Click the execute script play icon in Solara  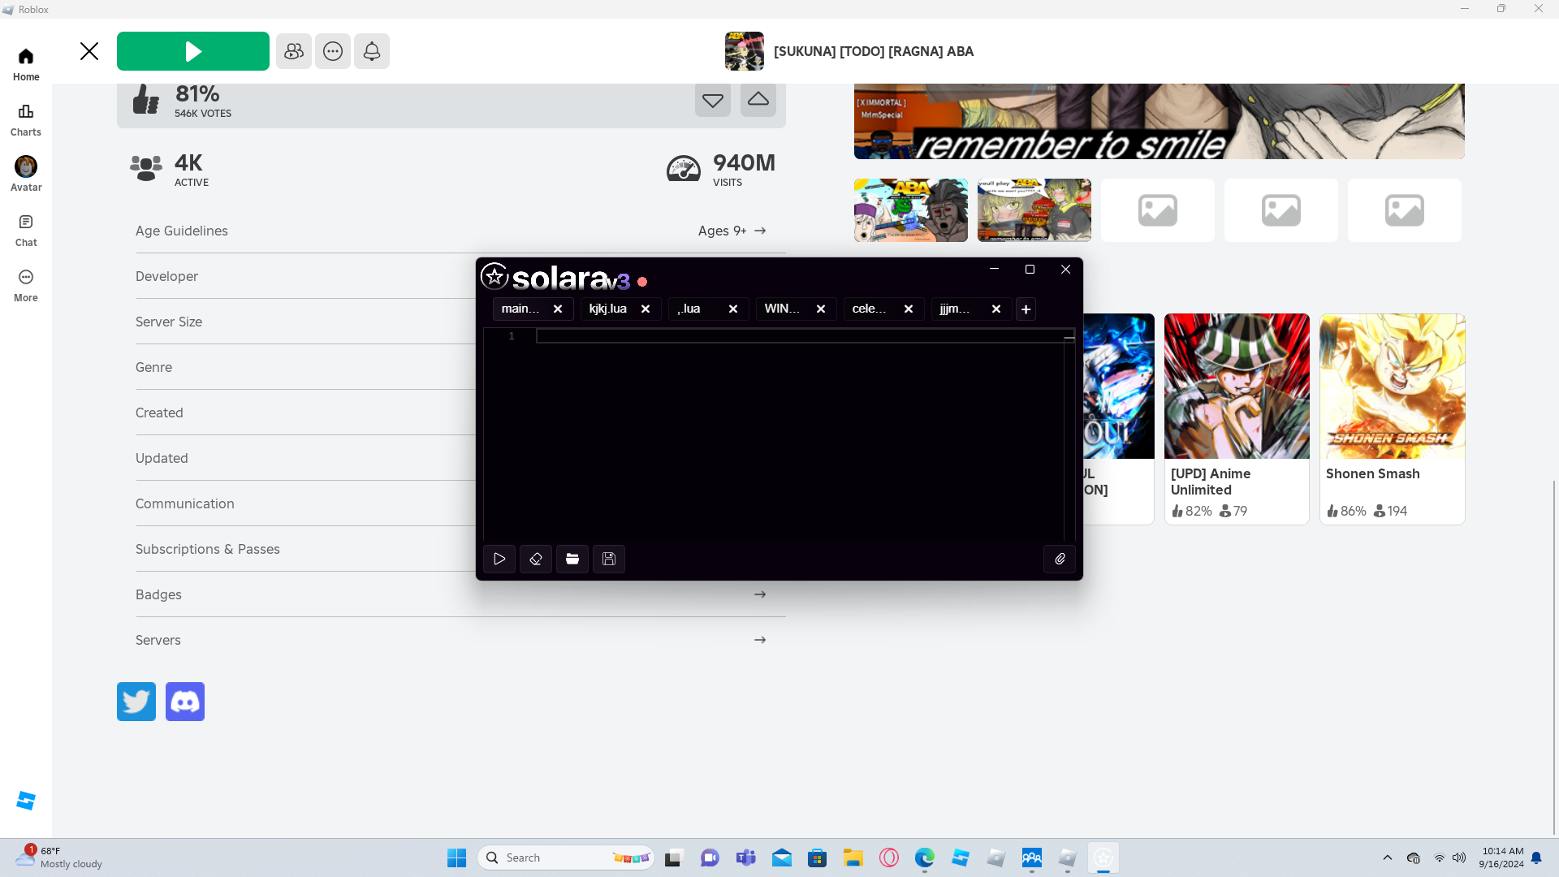[x=499, y=559]
